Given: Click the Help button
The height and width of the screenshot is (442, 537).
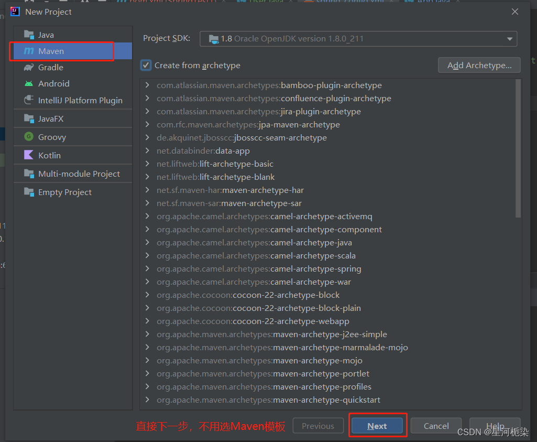Looking at the screenshot, I should (495, 426).
